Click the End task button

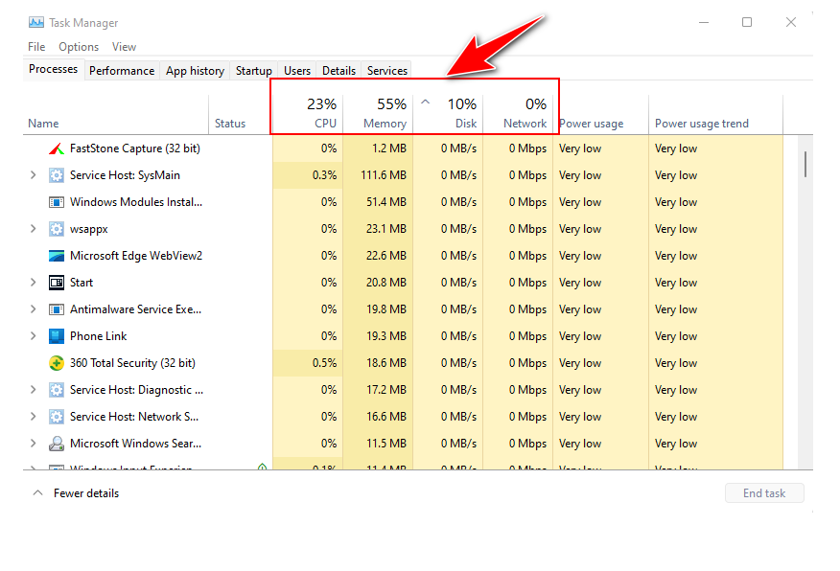(x=764, y=492)
